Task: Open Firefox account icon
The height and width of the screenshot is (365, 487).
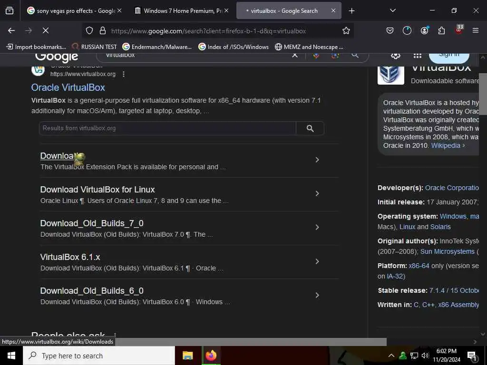Action: pos(424,30)
